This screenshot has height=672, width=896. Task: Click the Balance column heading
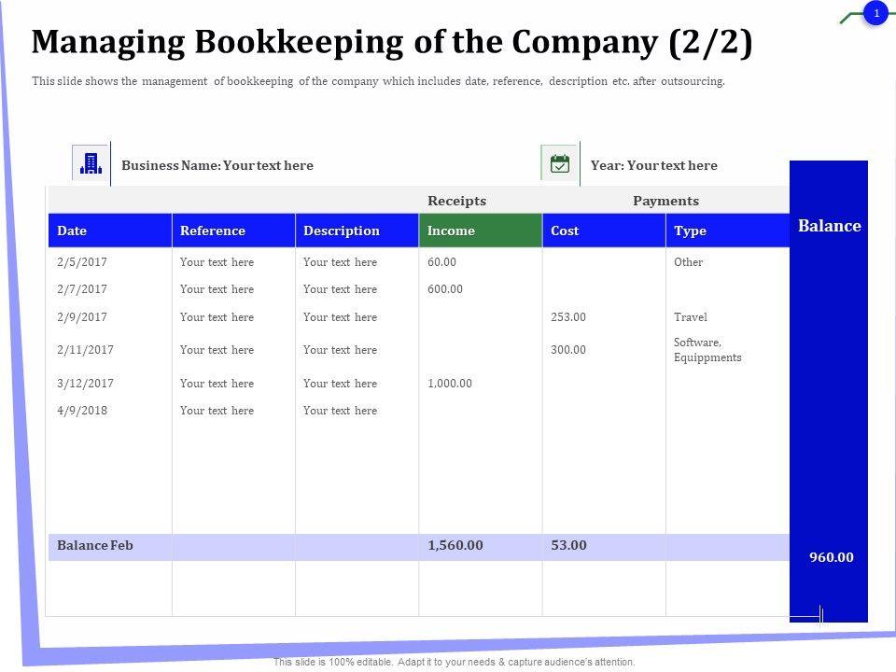point(829,226)
